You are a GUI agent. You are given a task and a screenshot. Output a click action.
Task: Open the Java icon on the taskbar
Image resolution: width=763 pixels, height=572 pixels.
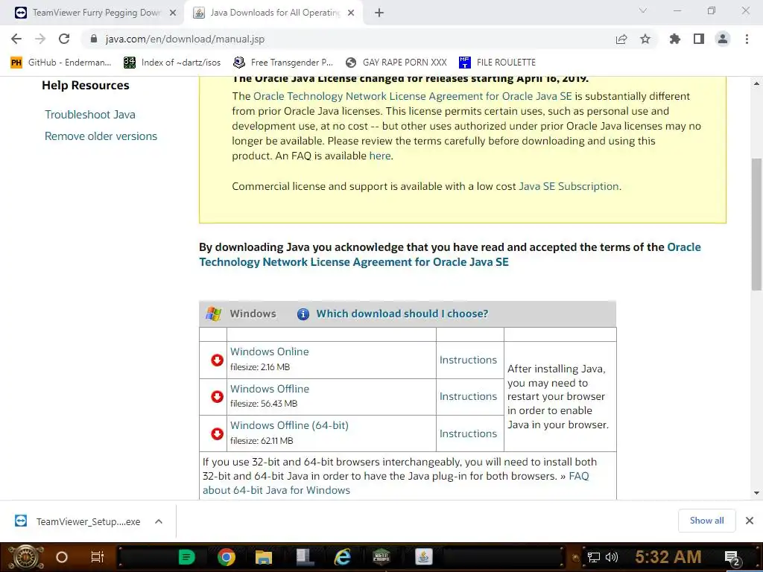pos(424,557)
